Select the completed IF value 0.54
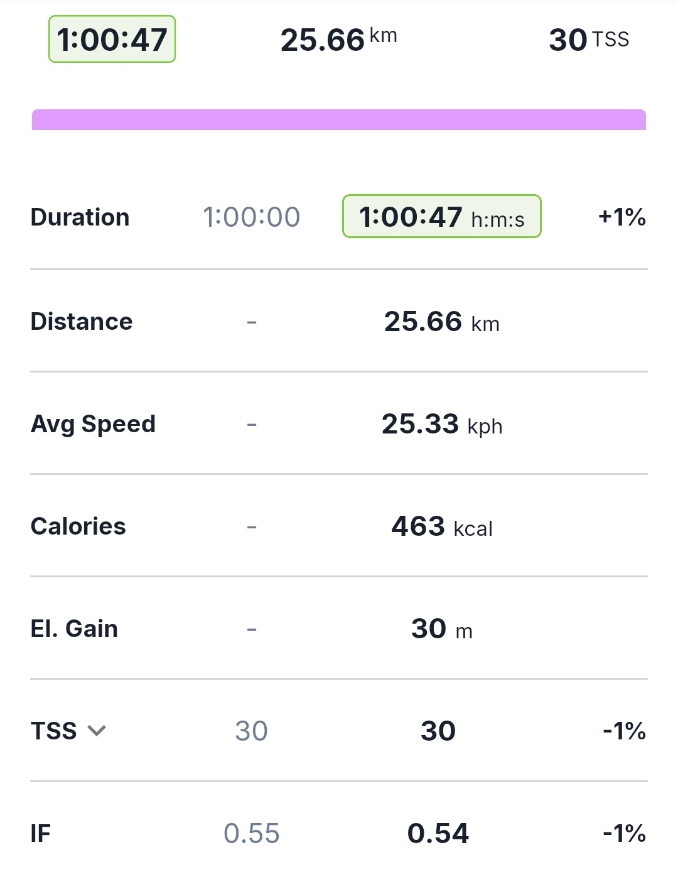 pyautogui.click(x=438, y=834)
